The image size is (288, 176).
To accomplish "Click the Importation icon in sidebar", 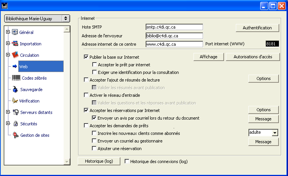I will point(15,44).
